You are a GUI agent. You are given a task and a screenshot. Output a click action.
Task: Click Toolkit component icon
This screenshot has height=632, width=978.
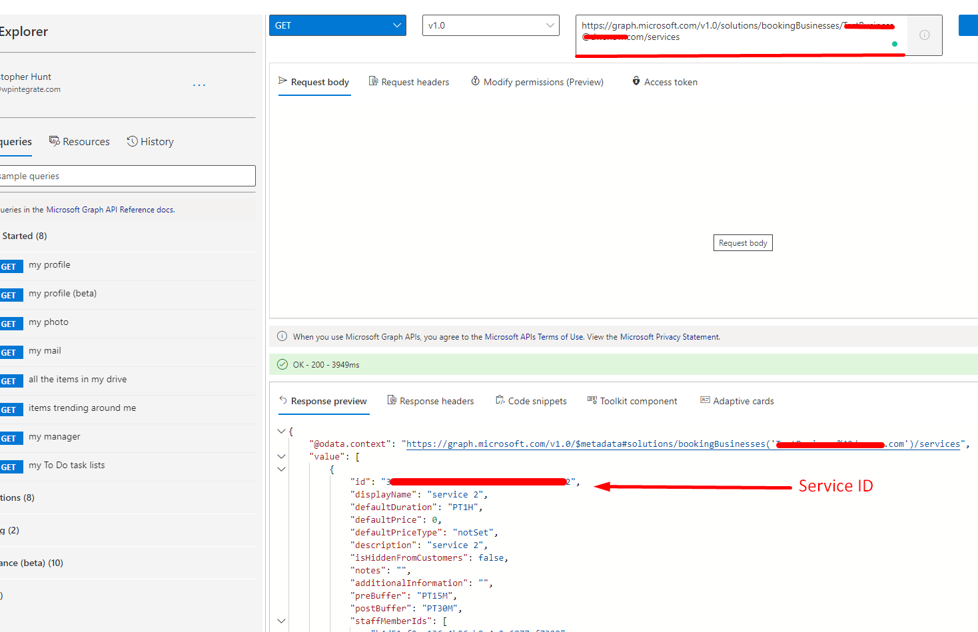(x=592, y=400)
